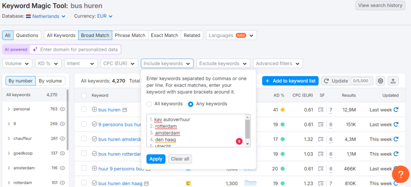Image resolution: width=411 pixels, height=187 pixels.
Task: Click the AI sparkle icon in domain field
Action: click(35, 49)
